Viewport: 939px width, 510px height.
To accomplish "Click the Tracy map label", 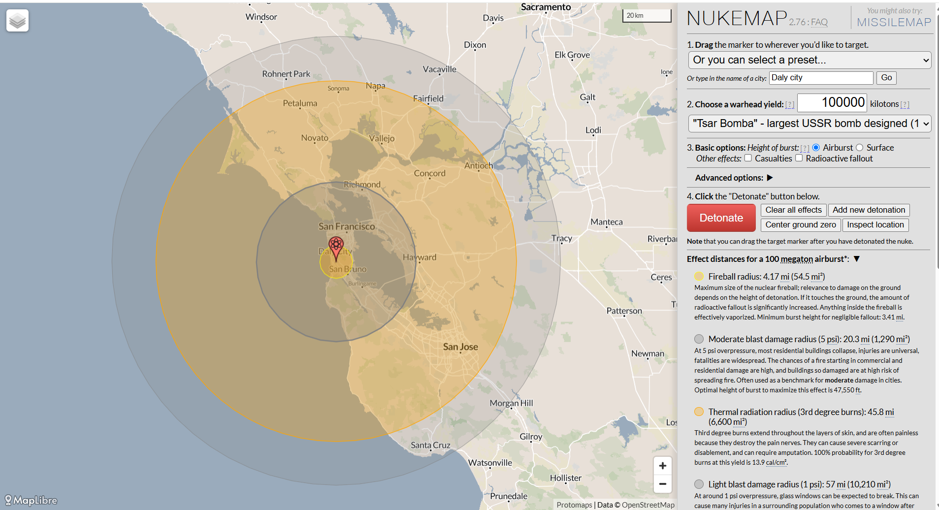I will tap(562, 238).
